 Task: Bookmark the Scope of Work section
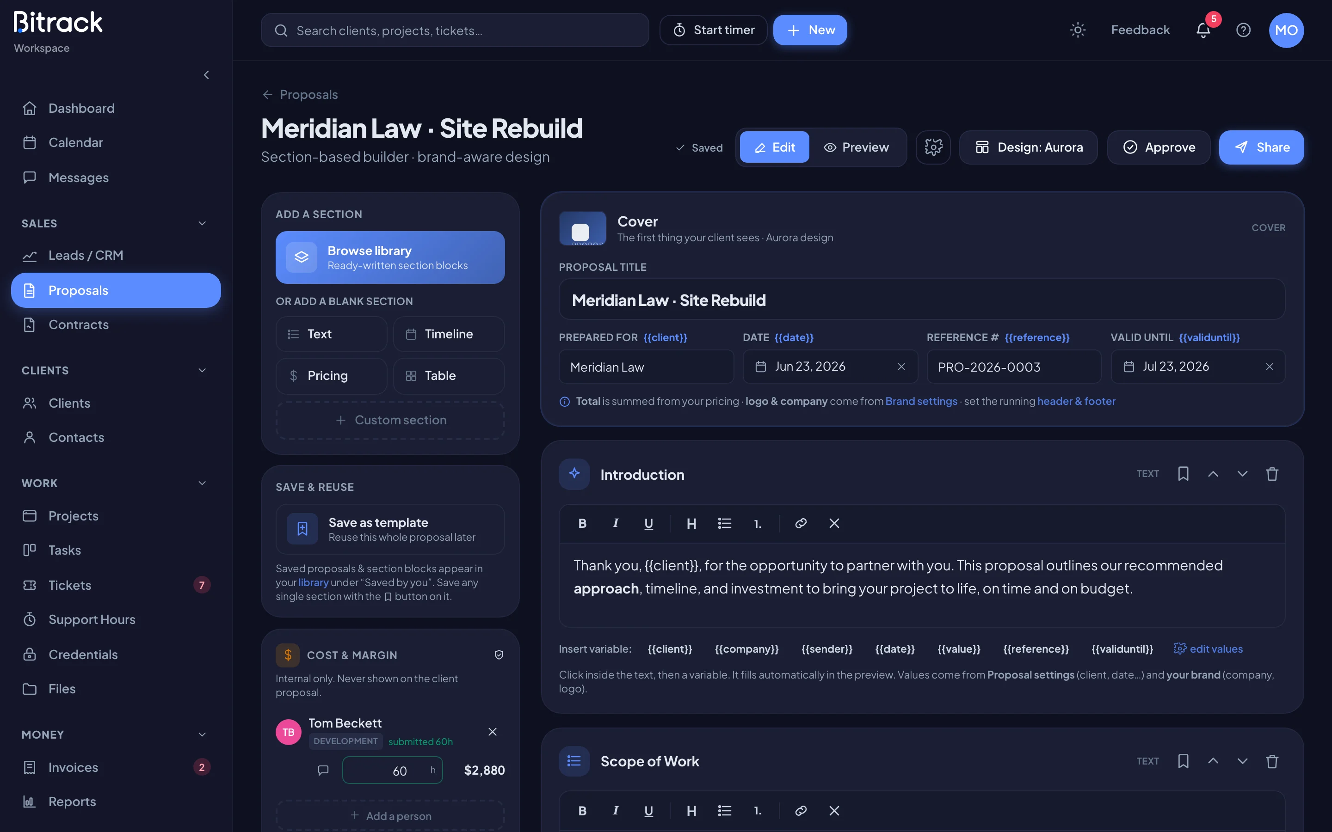pos(1183,761)
